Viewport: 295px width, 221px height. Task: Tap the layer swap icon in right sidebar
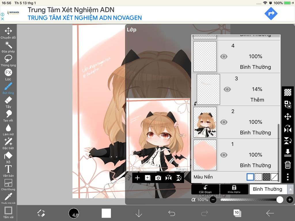click(x=288, y=104)
